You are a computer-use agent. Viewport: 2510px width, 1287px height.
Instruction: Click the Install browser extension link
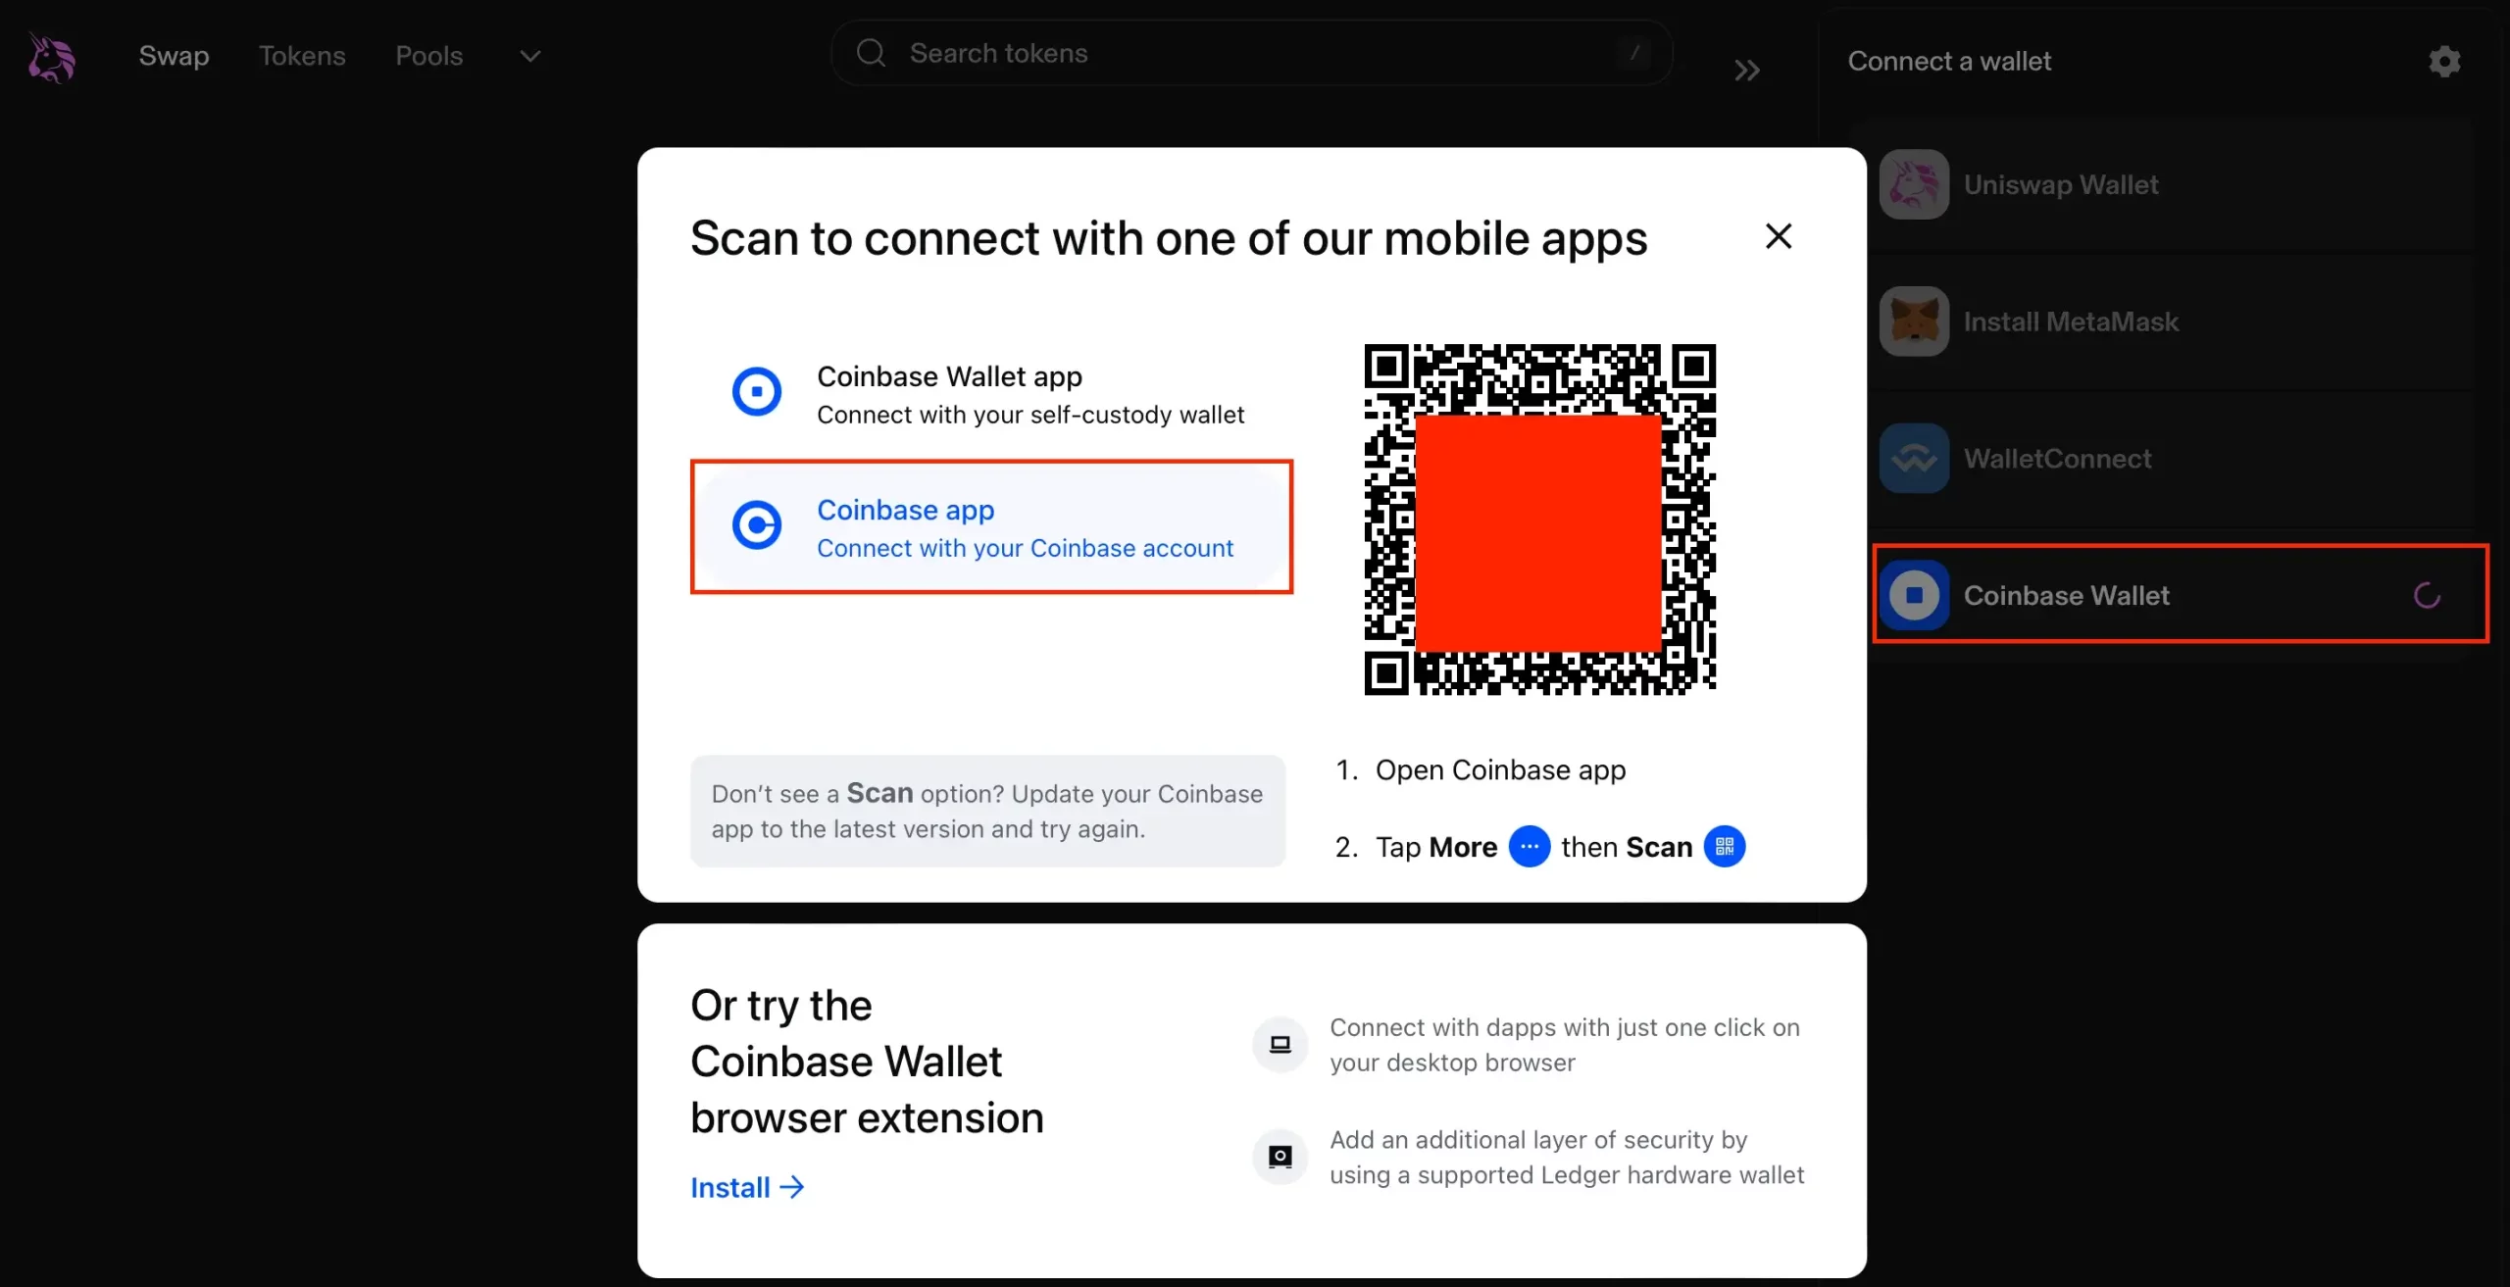click(745, 1185)
